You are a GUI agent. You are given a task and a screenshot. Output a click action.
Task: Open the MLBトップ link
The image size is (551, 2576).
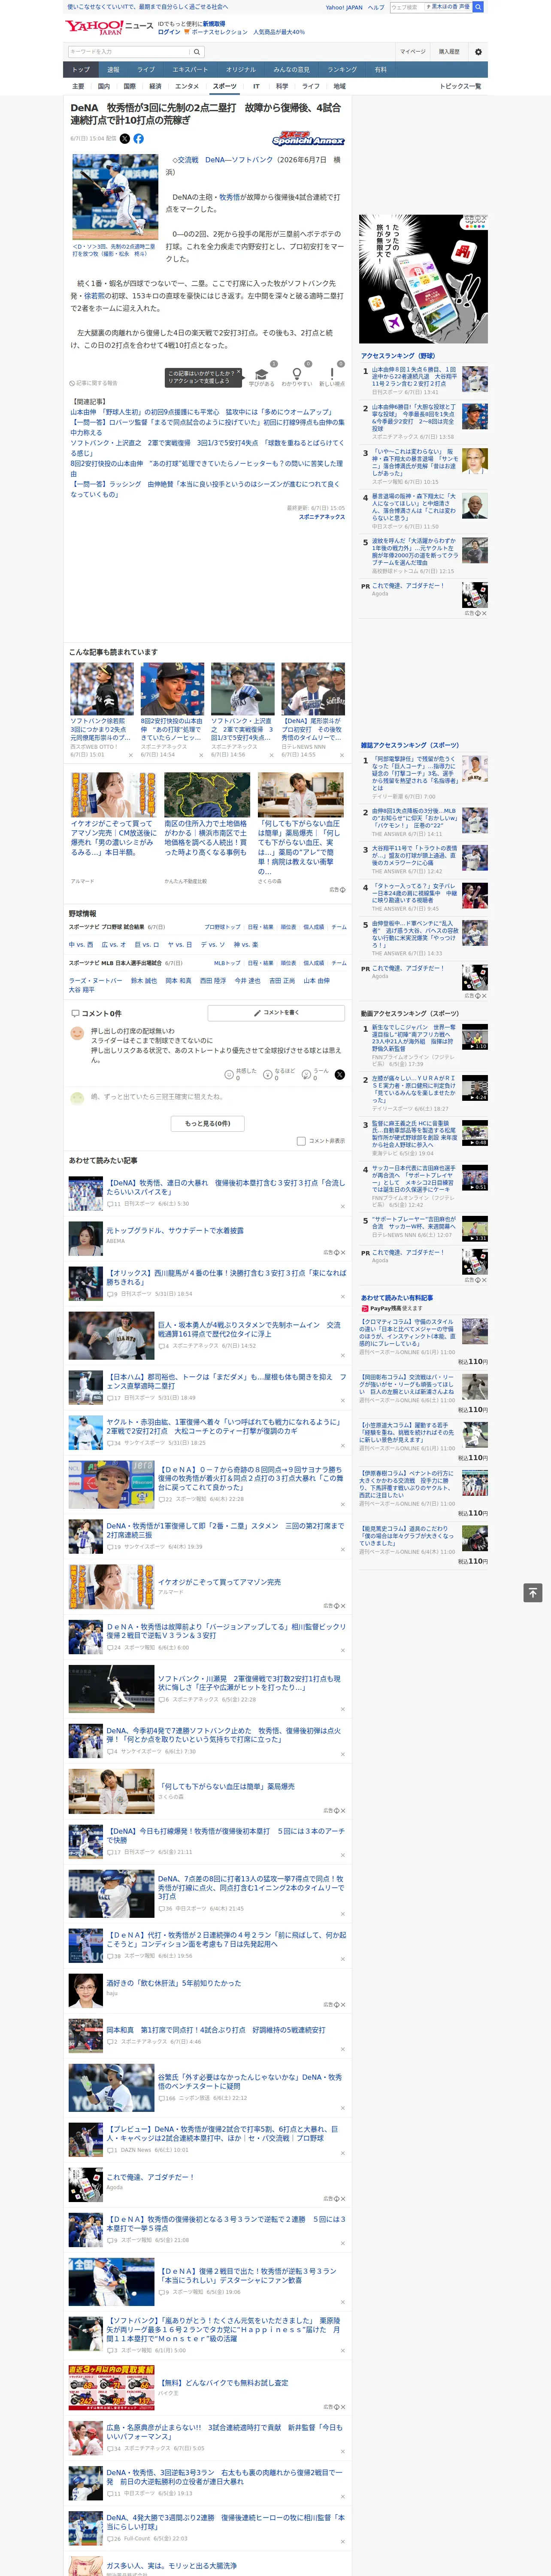click(x=227, y=963)
